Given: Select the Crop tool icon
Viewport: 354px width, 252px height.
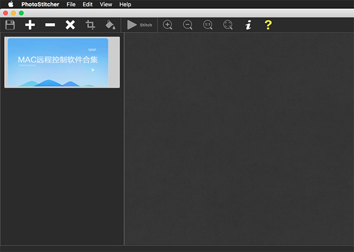Looking at the screenshot, I should point(90,25).
